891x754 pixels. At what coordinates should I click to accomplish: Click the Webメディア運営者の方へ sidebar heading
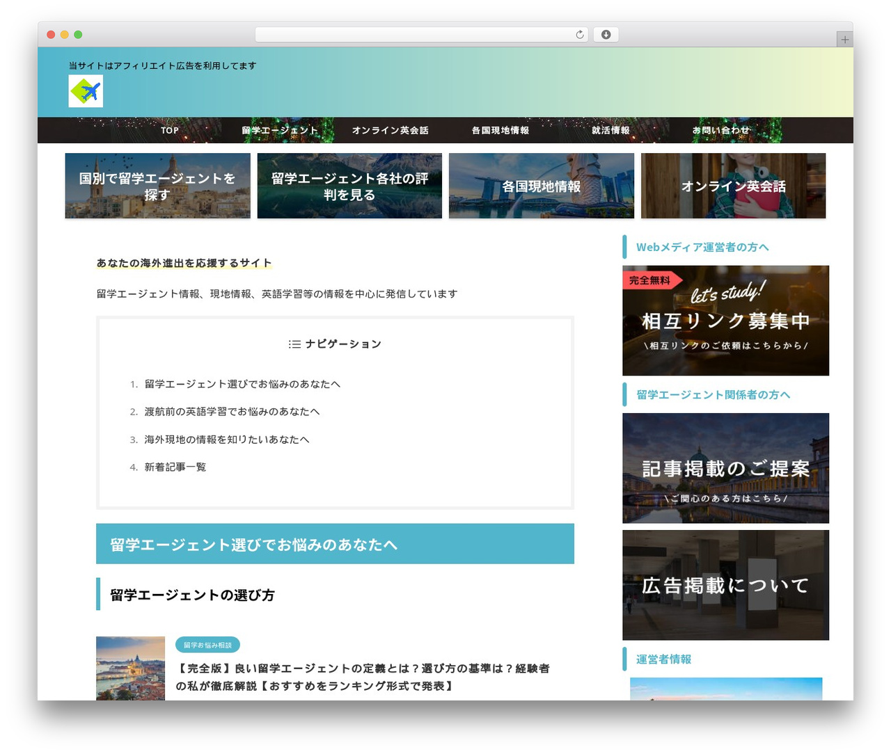(x=702, y=247)
